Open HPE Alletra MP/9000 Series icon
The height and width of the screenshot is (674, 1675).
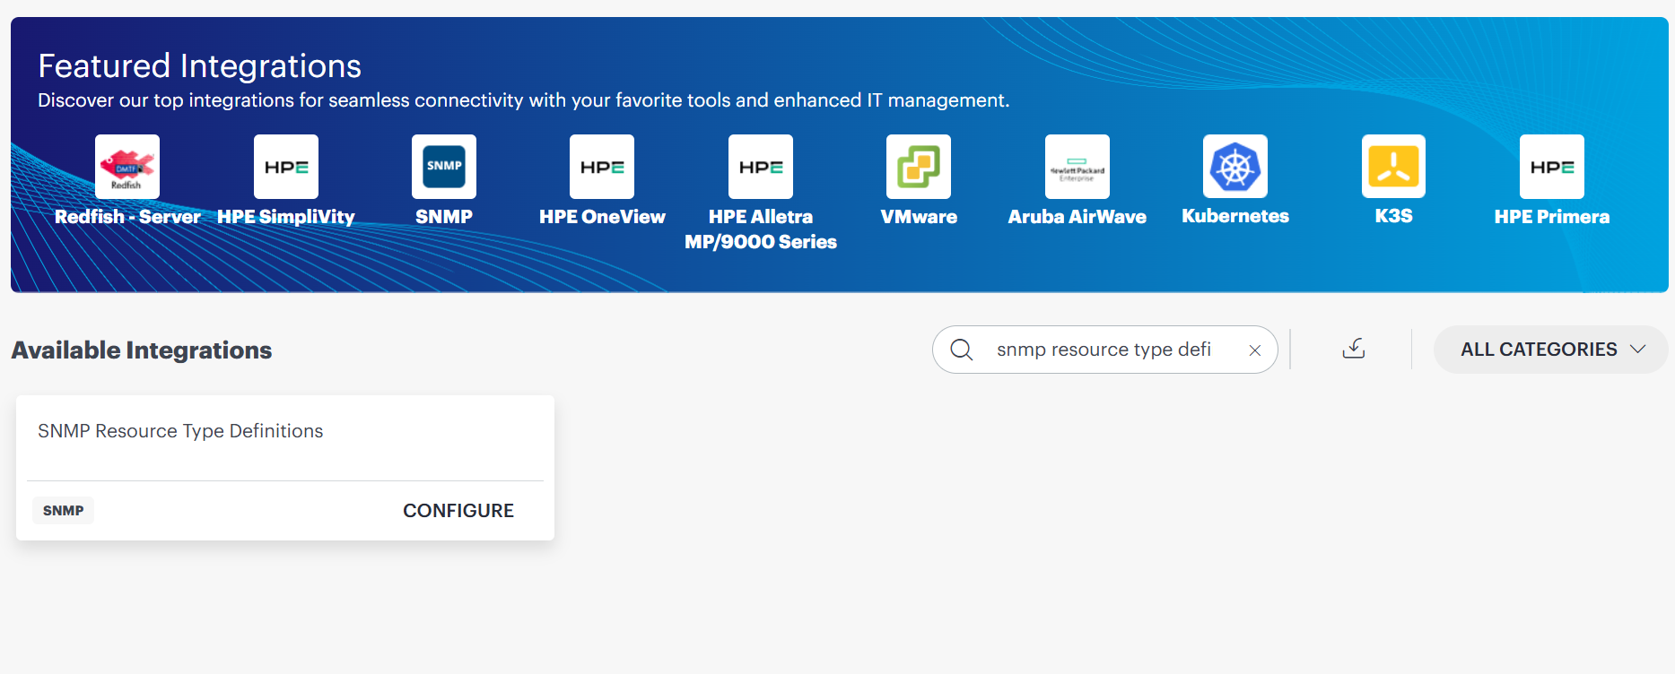pos(761,167)
